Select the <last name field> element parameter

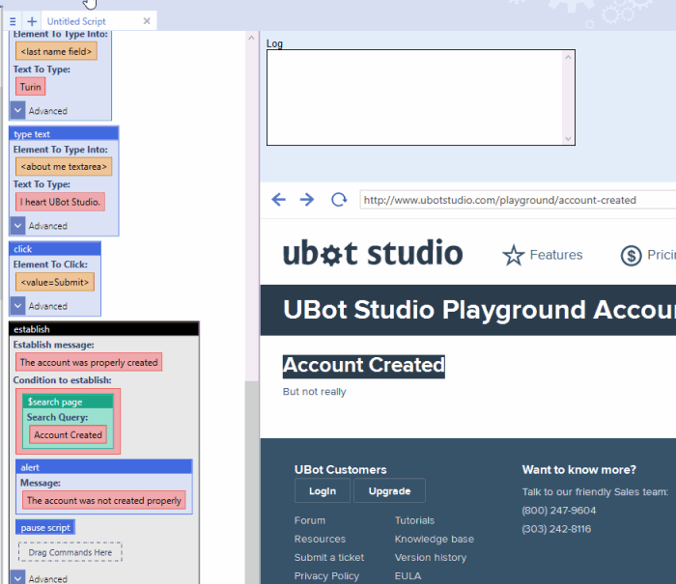(56, 51)
